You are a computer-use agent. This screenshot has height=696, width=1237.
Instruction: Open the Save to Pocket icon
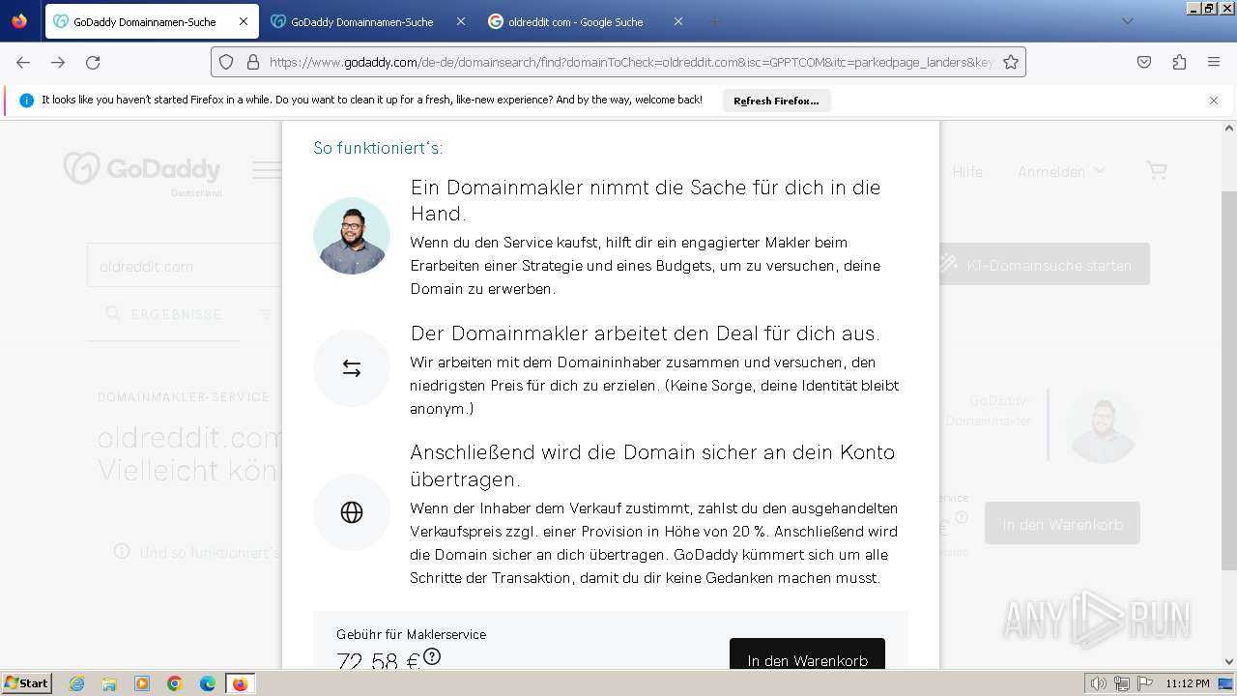click(x=1144, y=62)
